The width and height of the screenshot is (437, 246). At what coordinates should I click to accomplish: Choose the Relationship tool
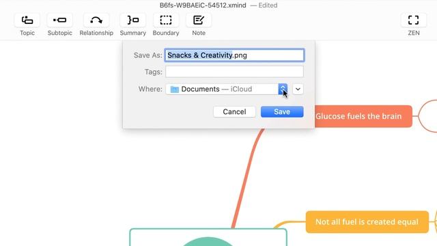coord(96,20)
